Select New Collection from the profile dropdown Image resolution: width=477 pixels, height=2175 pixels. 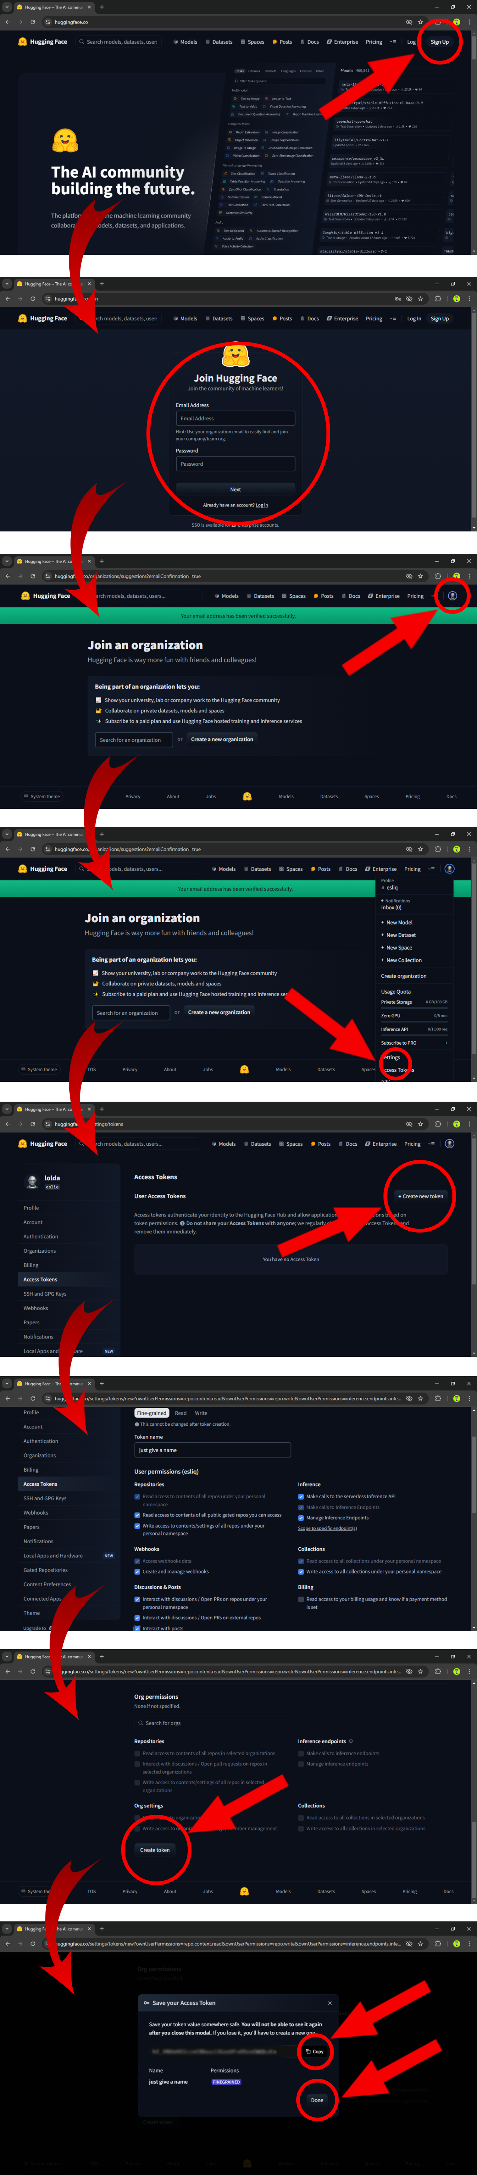click(404, 960)
